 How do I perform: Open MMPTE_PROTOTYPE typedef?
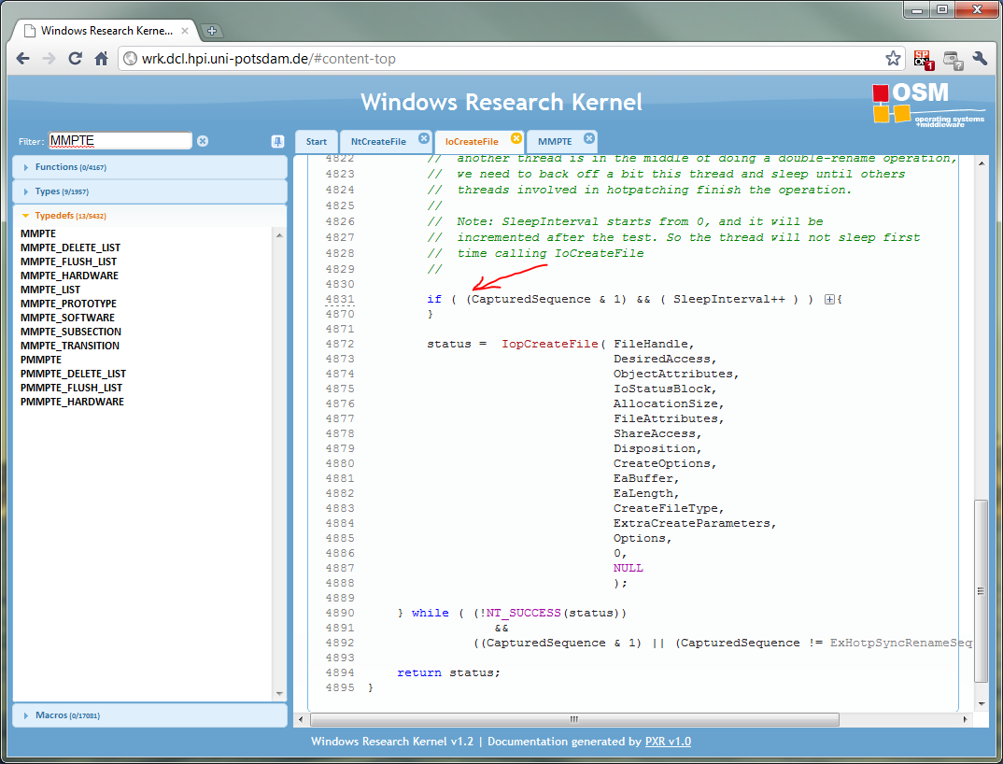(x=68, y=304)
